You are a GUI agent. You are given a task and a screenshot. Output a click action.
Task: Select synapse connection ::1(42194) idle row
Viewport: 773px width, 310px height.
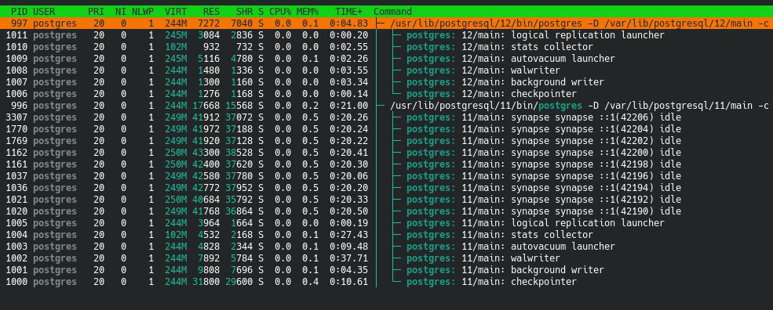click(386, 188)
